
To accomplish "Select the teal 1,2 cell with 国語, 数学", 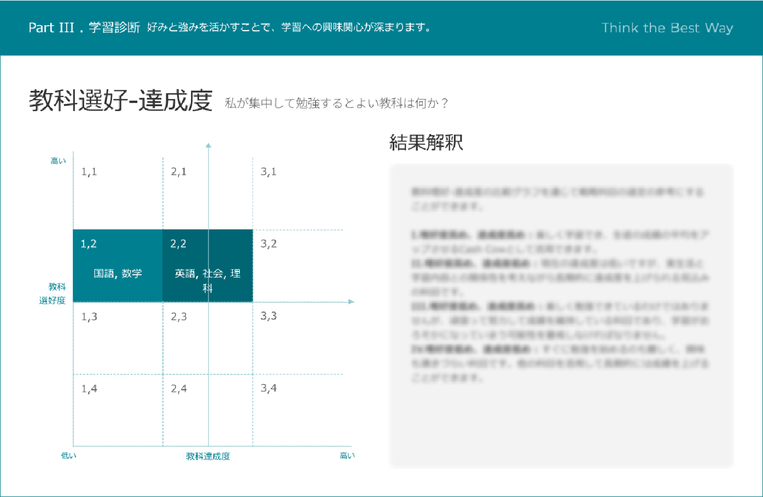I will [x=118, y=266].
